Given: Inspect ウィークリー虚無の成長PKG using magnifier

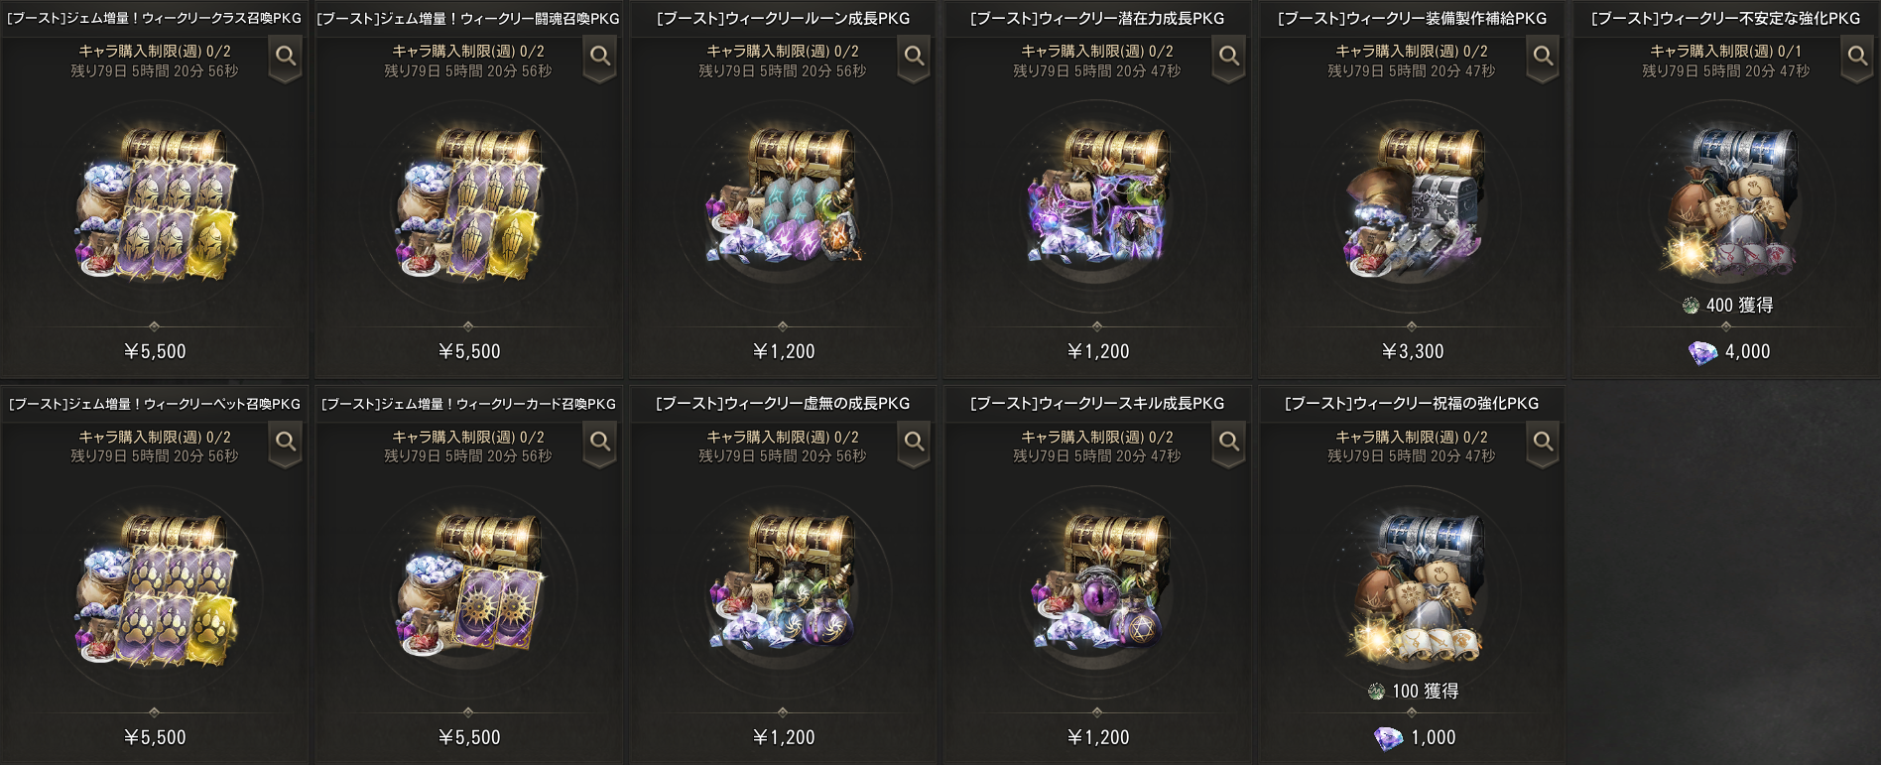Looking at the screenshot, I should [x=915, y=443].
